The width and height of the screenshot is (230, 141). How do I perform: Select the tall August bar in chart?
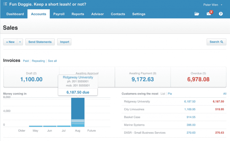click(78, 112)
